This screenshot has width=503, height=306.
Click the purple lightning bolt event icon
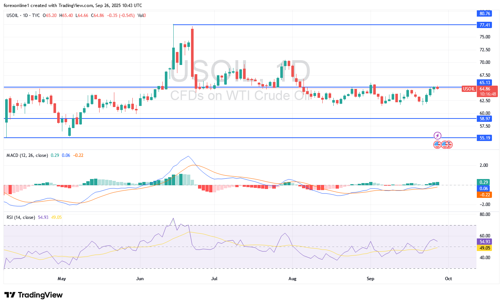click(x=437, y=135)
